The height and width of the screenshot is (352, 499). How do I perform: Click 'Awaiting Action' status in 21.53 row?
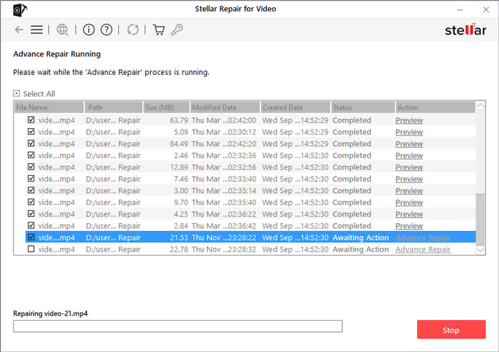coord(361,237)
